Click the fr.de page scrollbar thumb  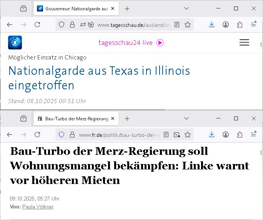261,153
